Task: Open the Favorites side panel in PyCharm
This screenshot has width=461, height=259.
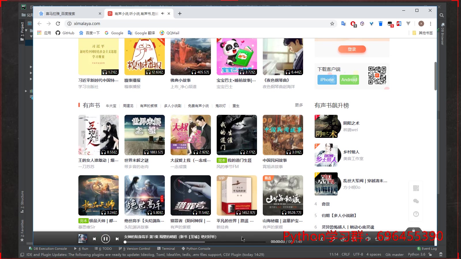Action: [22, 230]
